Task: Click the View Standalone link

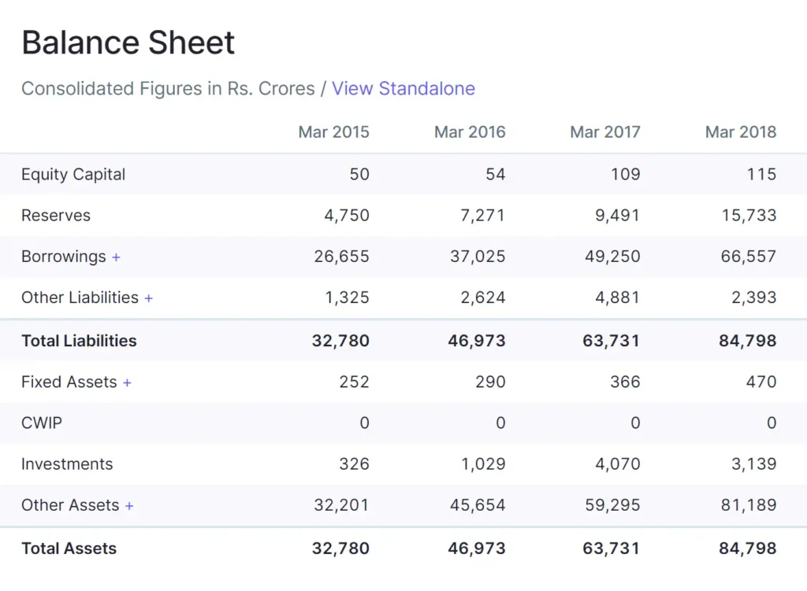Action: [x=403, y=88]
